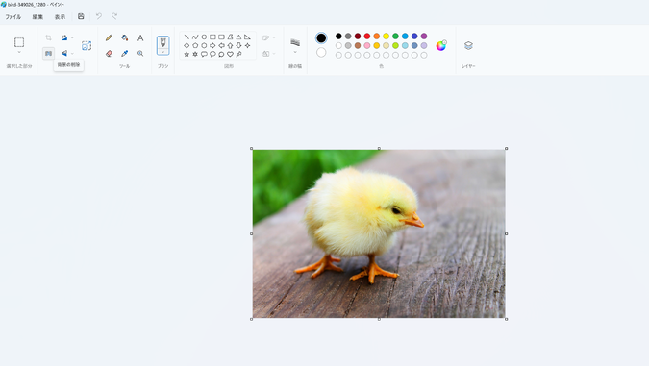Viewport: 649px width, 366px height.
Task: Click the Undo arrow
Action: pos(98,16)
